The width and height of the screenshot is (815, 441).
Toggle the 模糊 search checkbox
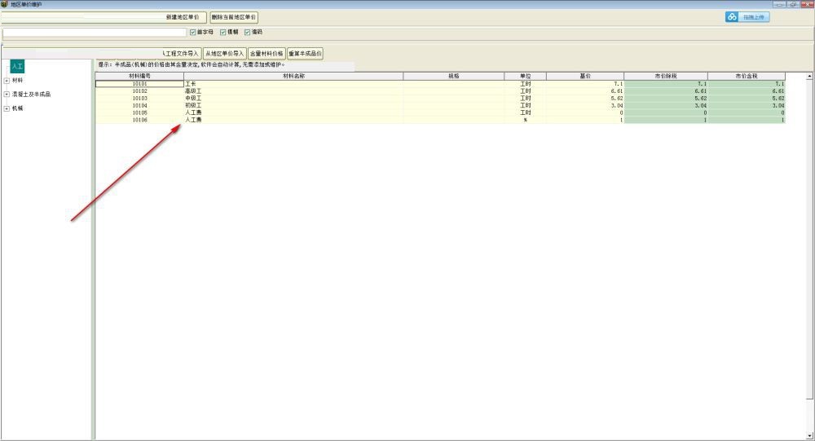pos(222,33)
